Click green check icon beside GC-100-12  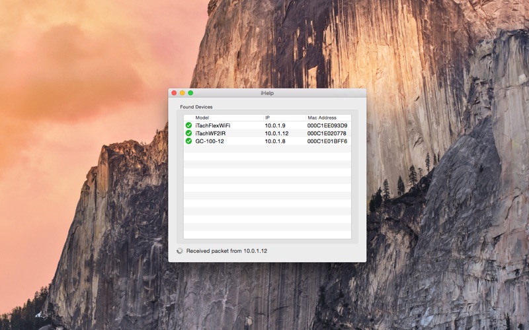(x=188, y=141)
